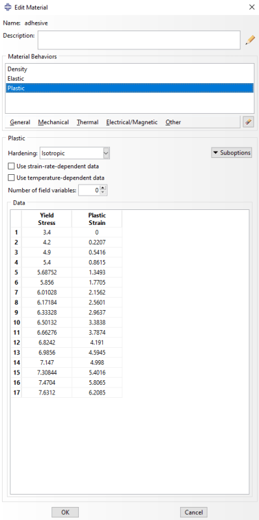
Task: Click yield stress cell 7.30844
Action: (46, 372)
